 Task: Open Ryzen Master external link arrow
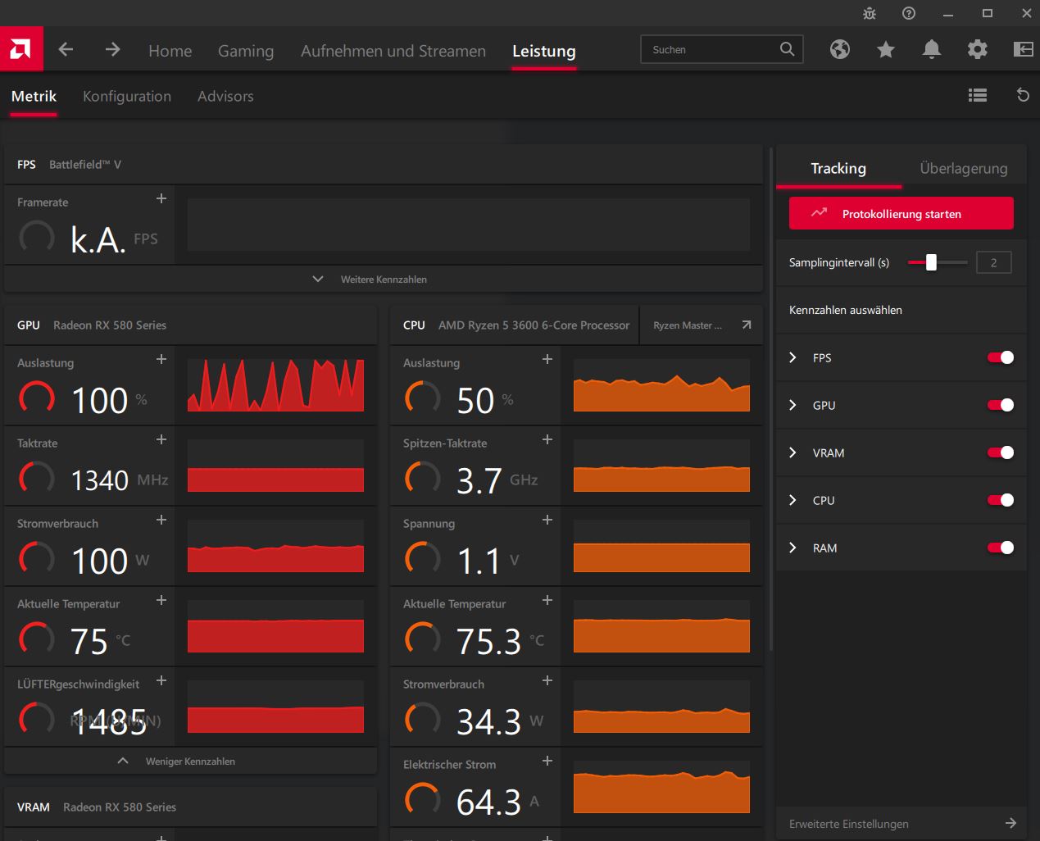[747, 325]
